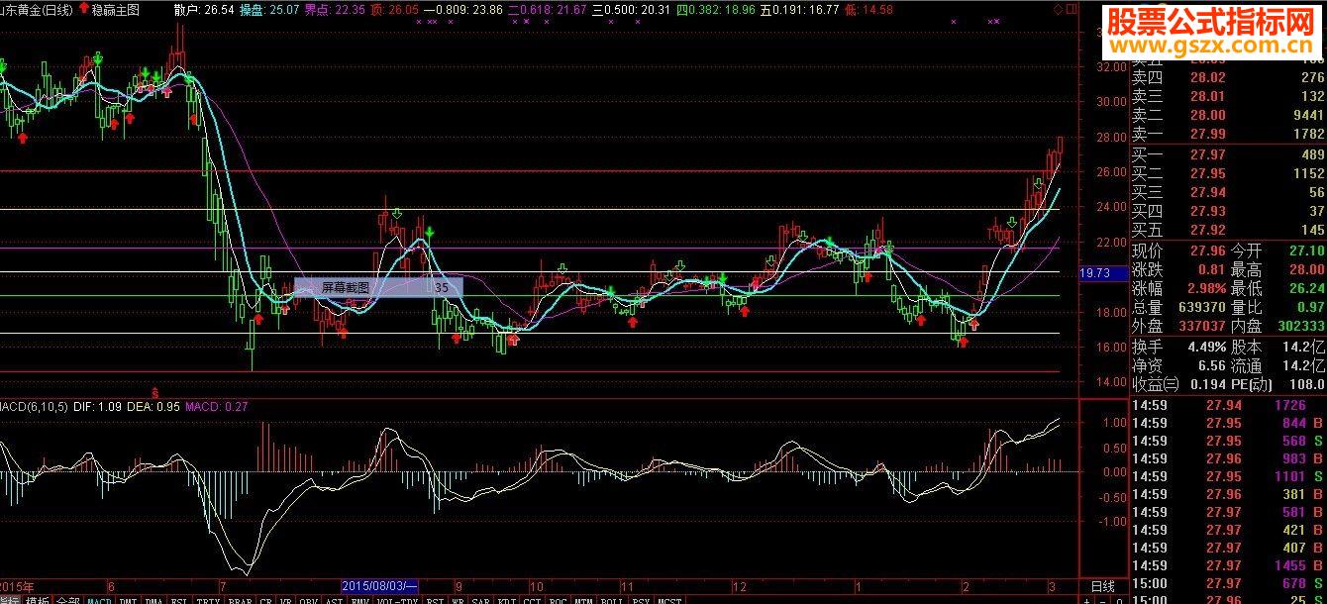Click the 操盘: 25.07 readout
The image size is (1327, 604).
[269, 9]
